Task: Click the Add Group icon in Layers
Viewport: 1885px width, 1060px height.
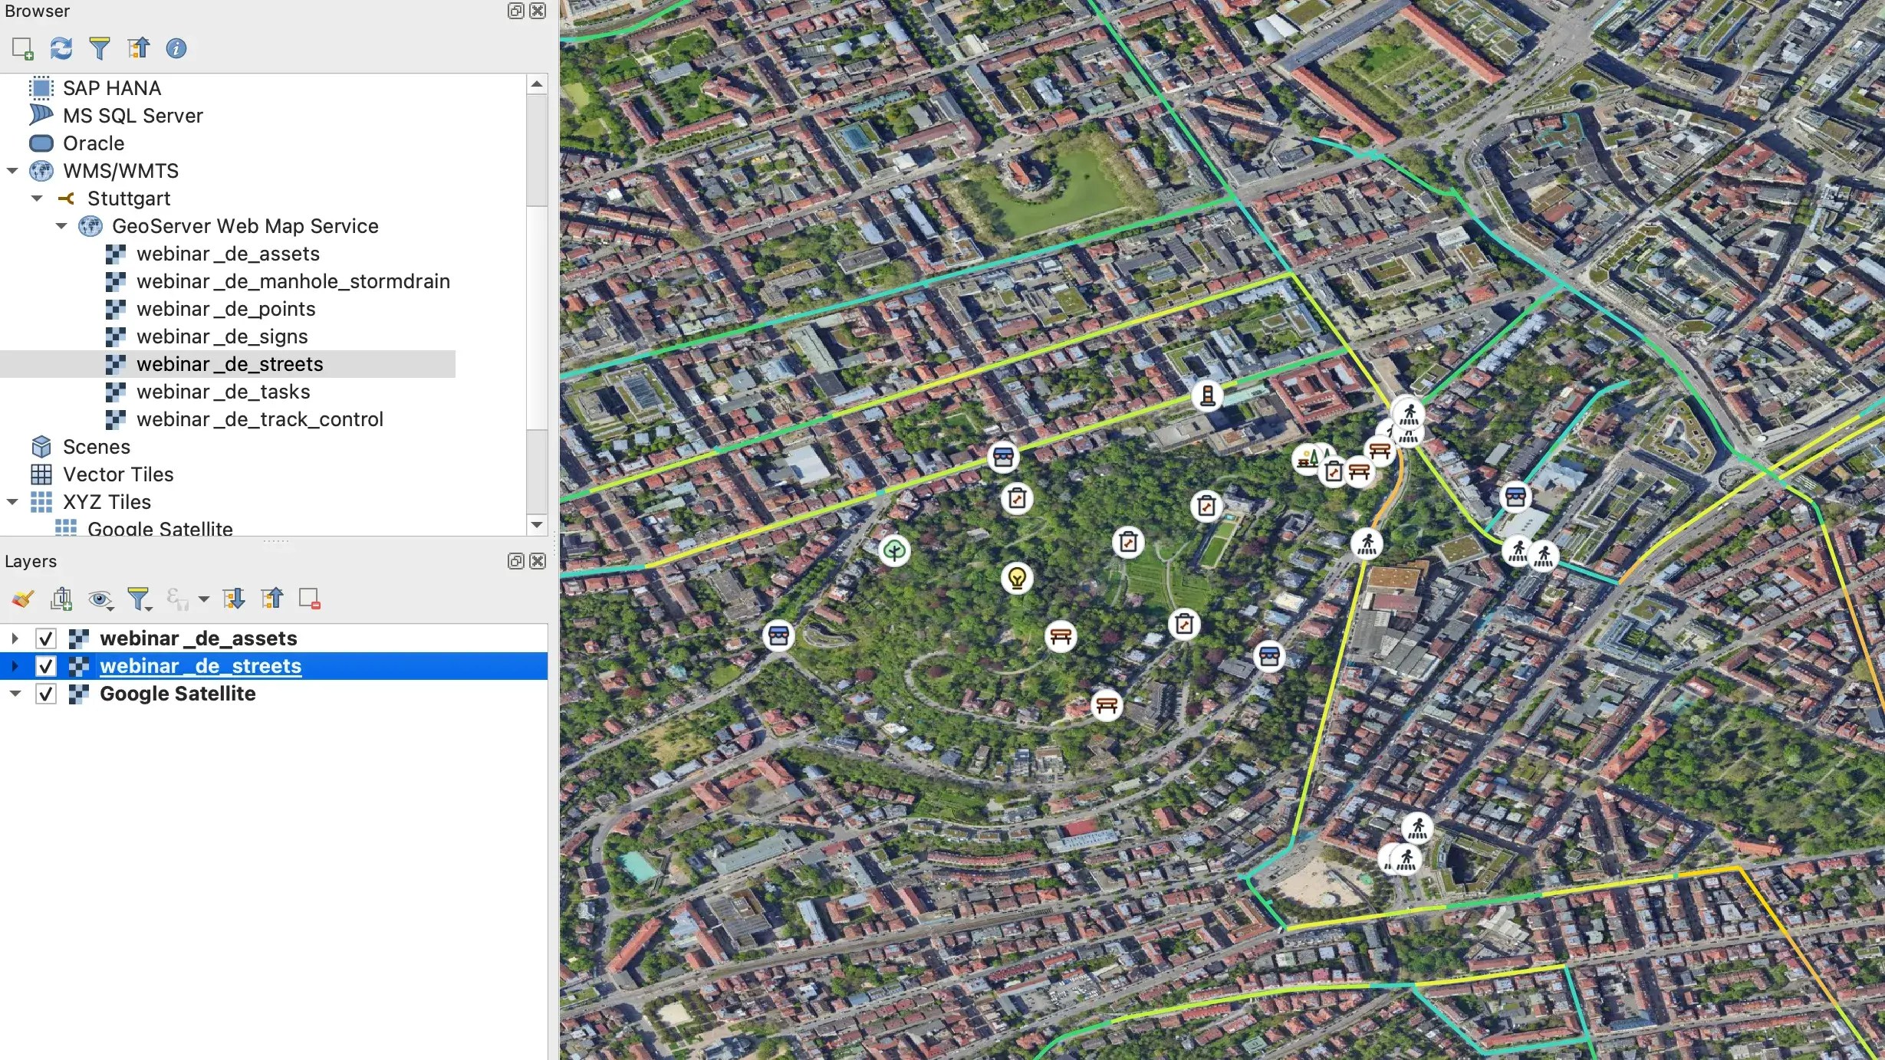Action: point(61,599)
